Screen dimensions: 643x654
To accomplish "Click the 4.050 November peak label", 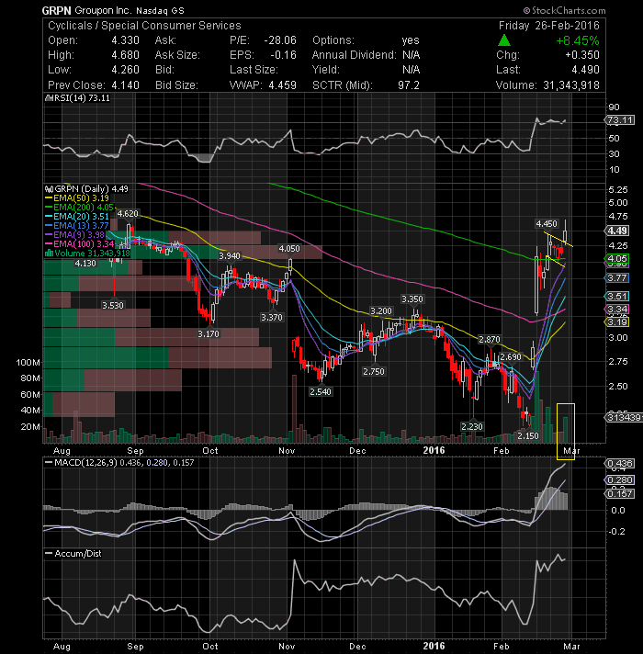I will point(289,249).
